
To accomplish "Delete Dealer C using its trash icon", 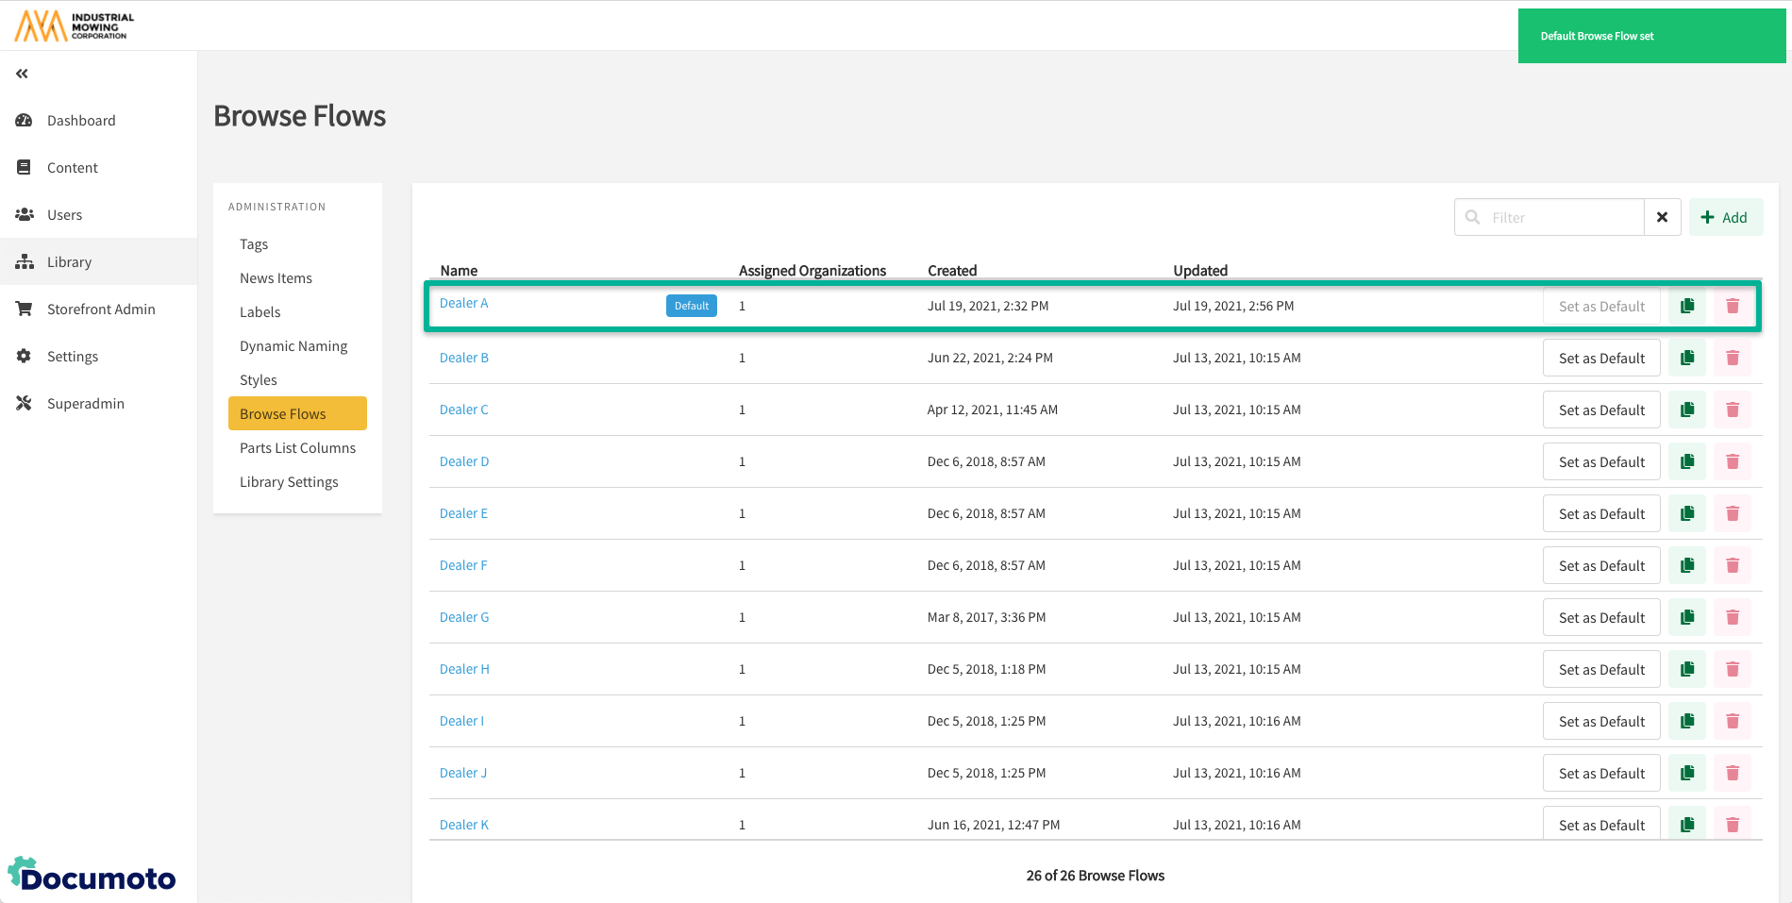I will [1732, 410].
